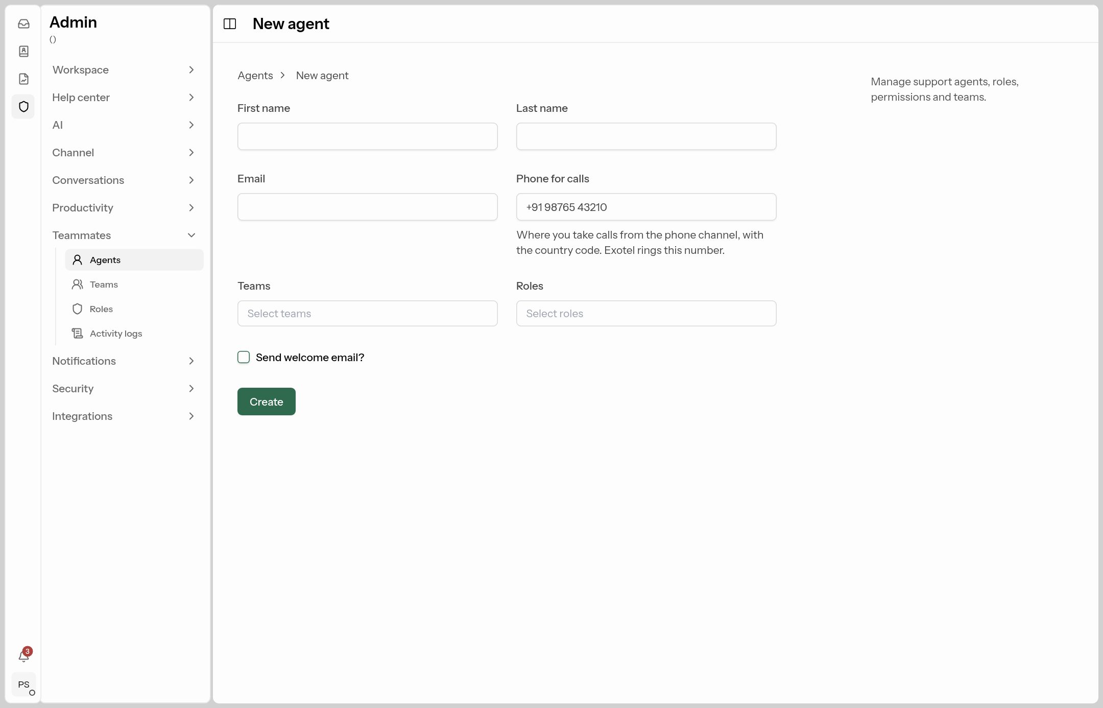Open the Select roles dropdown
The width and height of the screenshot is (1103, 708).
click(x=646, y=314)
